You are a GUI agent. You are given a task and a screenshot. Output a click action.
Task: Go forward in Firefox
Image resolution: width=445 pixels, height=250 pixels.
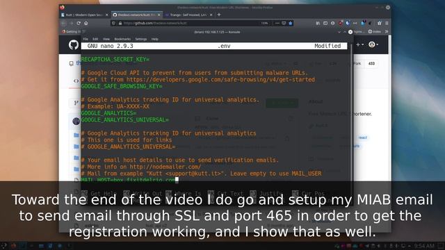72,23
